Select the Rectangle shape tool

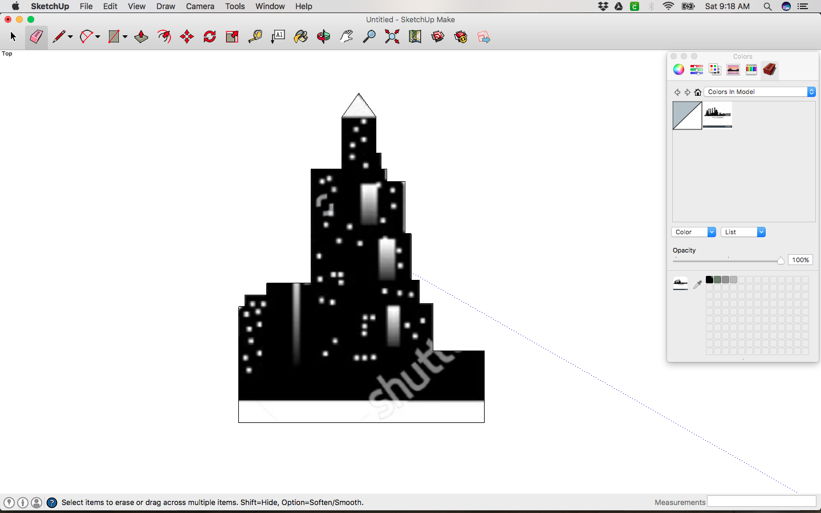coord(114,37)
